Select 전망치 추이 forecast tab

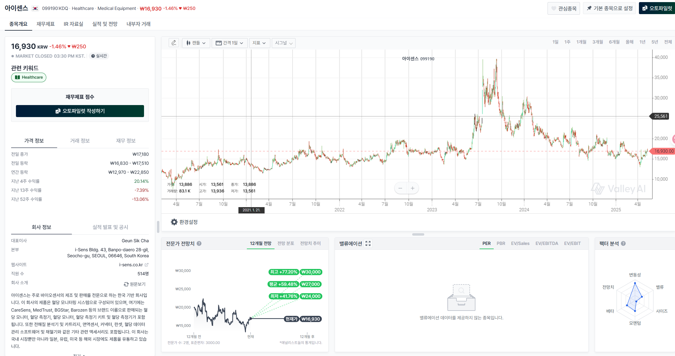coord(310,243)
